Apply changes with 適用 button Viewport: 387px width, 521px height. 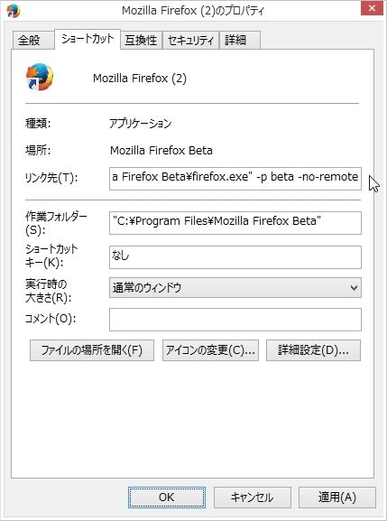(337, 498)
